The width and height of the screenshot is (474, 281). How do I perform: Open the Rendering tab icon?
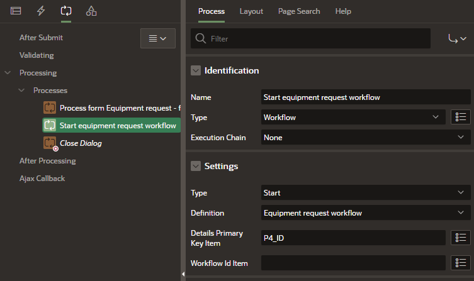[x=16, y=11]
